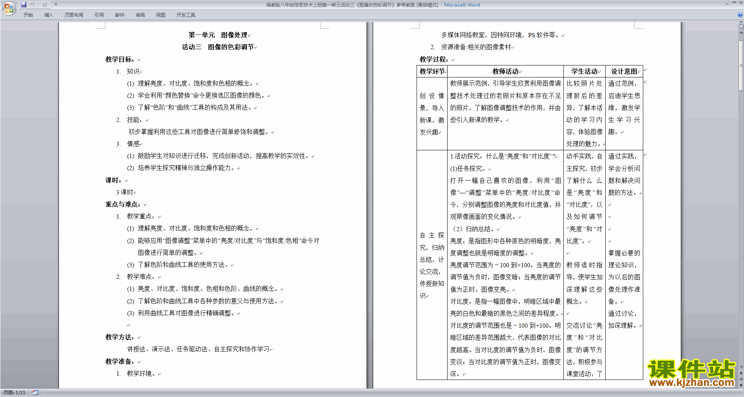The width and height of the screenshot is (744, 397).
Task: Click the list item 教学环境。
Action: (x=141, y=373)
